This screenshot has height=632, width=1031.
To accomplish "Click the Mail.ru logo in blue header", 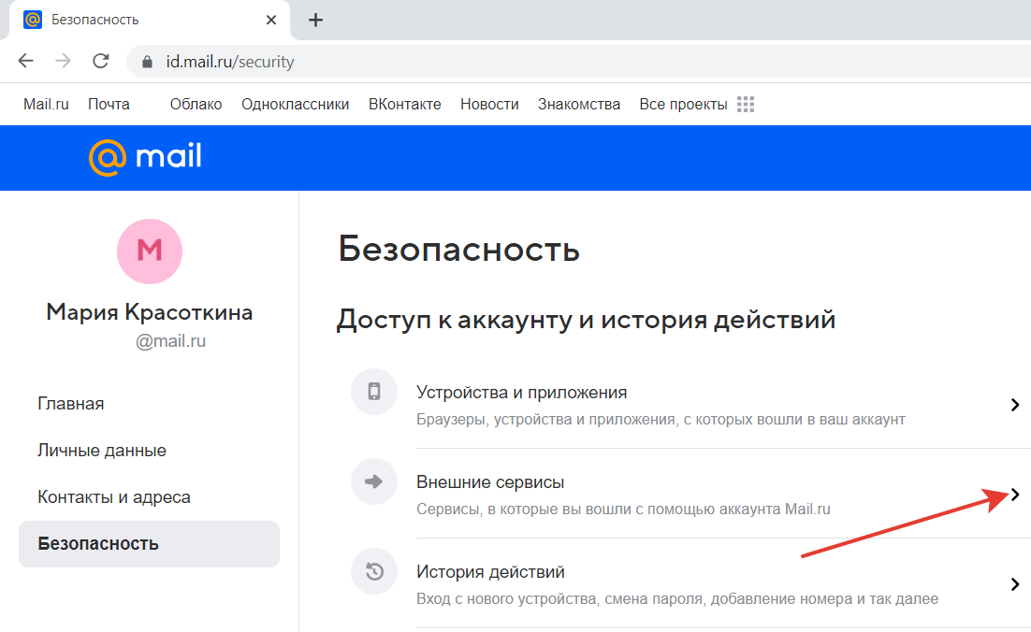I will tap(145, 157).
